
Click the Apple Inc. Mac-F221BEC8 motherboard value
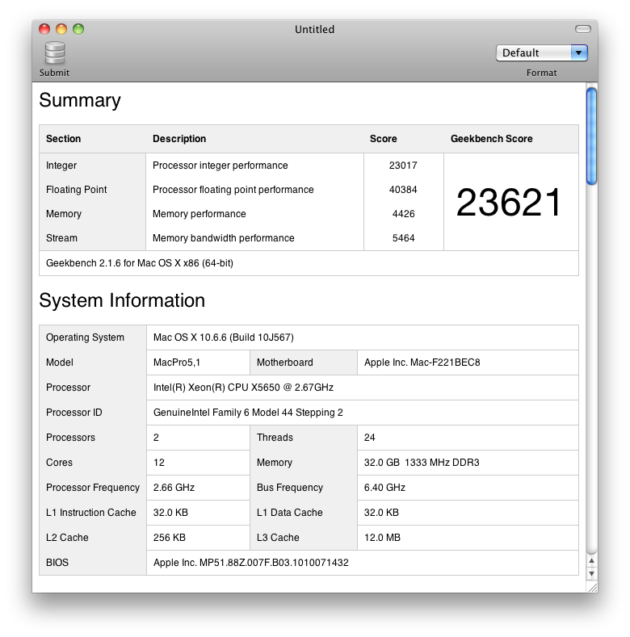(x=422, y=363)
